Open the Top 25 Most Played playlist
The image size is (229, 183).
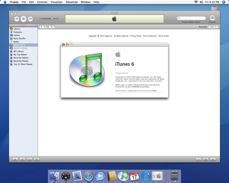(x=23, y=64)
